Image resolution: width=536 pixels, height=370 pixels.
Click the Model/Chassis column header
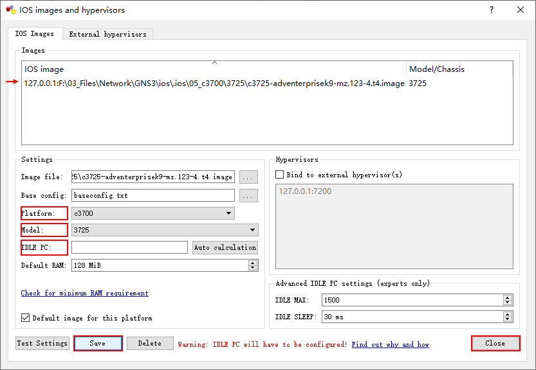tap(460, 69)
